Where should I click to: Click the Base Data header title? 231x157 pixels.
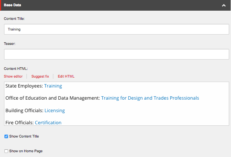[x=13, y=5]
